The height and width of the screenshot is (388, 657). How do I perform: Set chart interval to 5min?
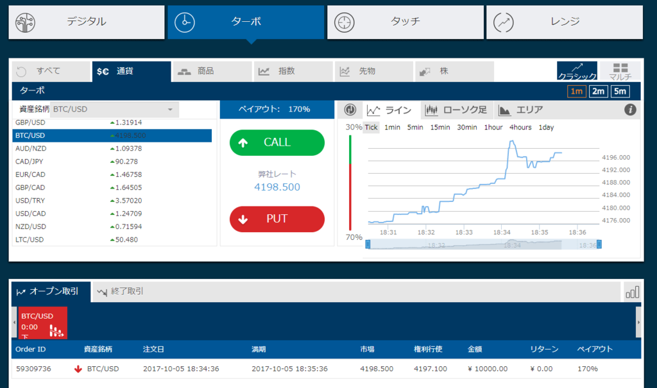coord(415,128)
